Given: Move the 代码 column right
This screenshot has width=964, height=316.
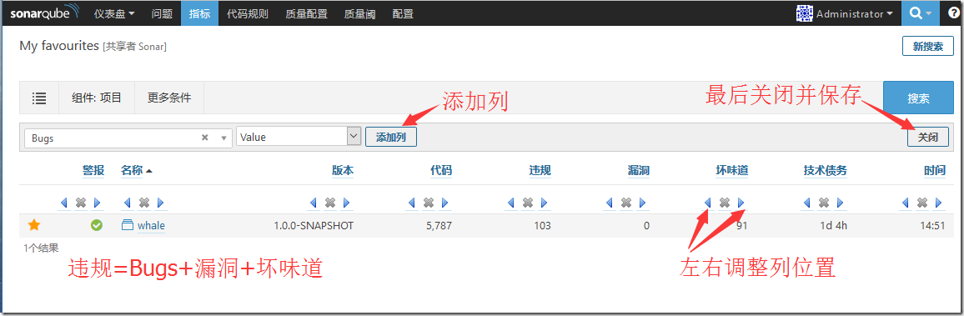Looking at the screenshot, I should click(x=445, y=203).
